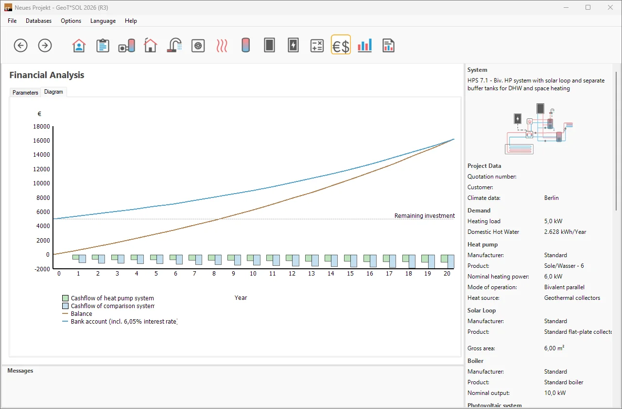Open the Language menu
The width and height of the screenshot is (622, 409).
(x=103, y=21)
